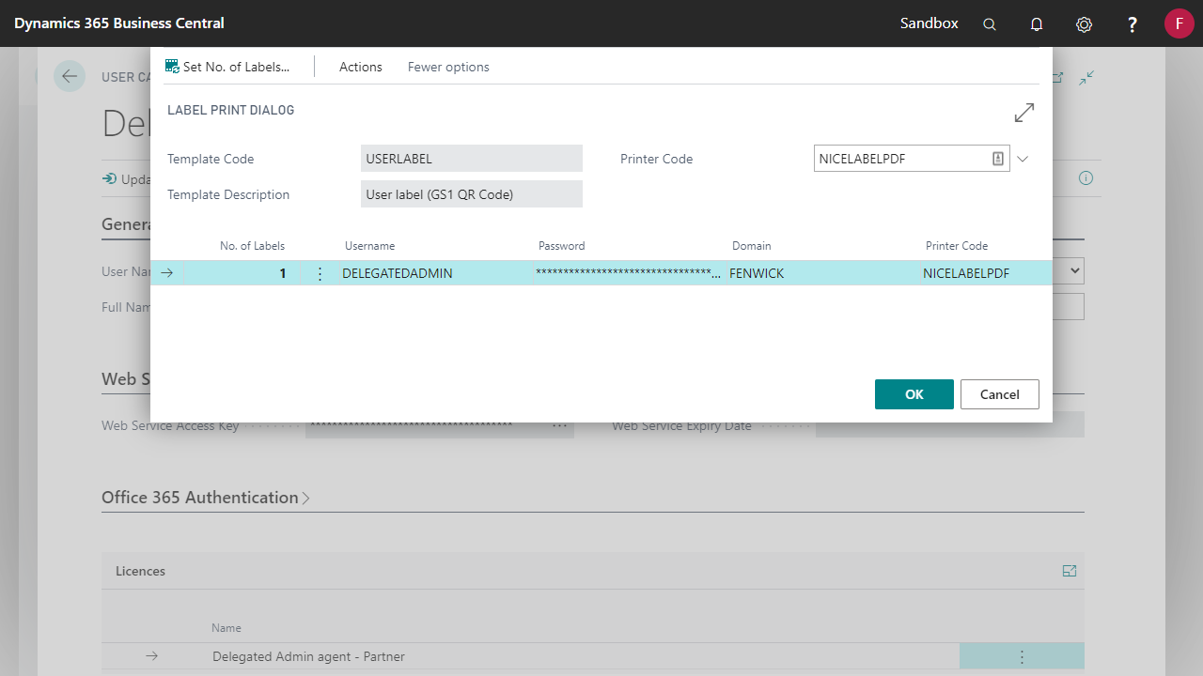1203x676 pixels.
Task: Collapse the User Card page using the collapse icon
Action: 1086,78
